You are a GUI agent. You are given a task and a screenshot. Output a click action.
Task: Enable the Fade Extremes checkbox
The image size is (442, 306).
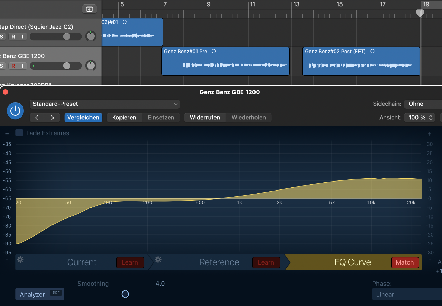pos(19,133)
